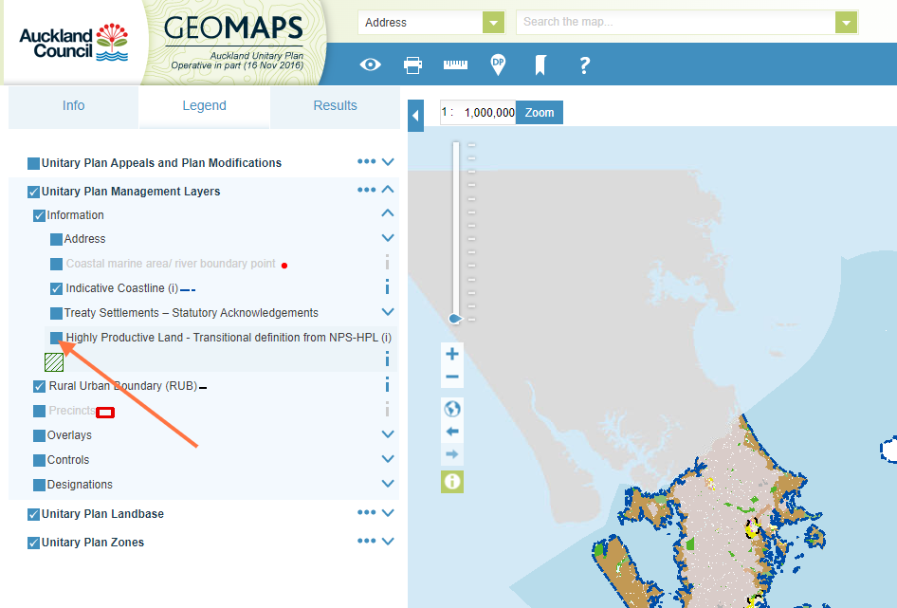Enable the Controls checkbox
The height and width of the screenshot is (608, 897).
tap(39, 460)
